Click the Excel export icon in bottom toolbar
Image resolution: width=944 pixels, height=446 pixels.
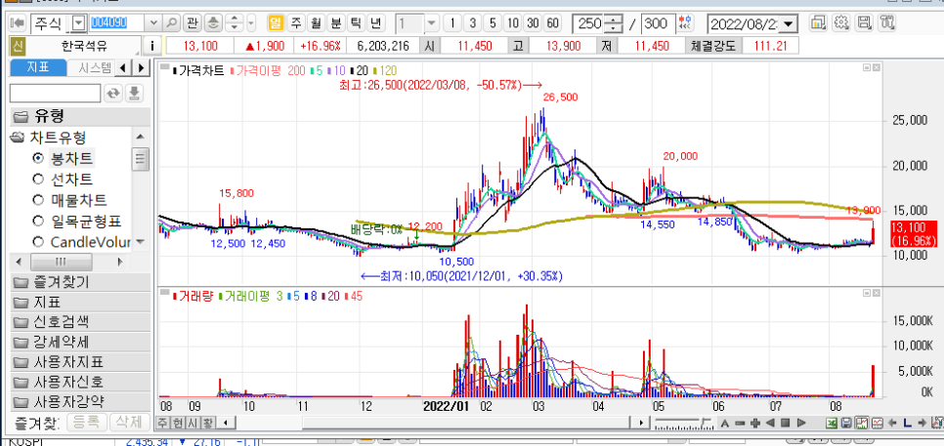coord(831,423)
